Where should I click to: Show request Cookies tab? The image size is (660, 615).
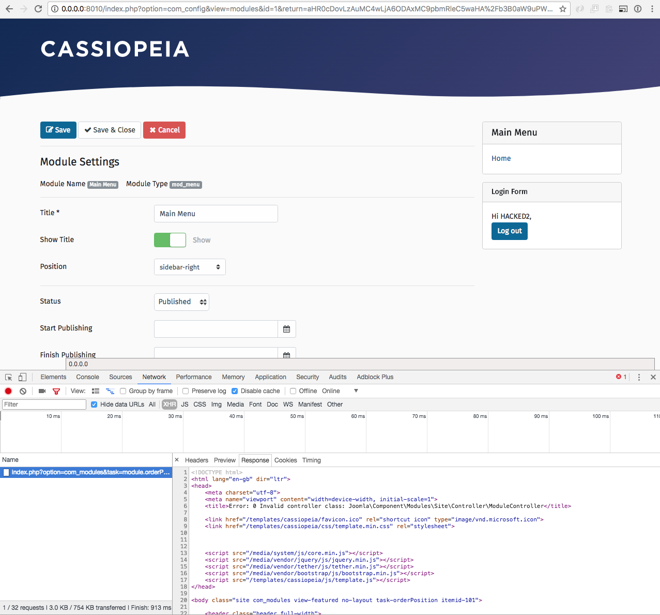pos(286,460)
